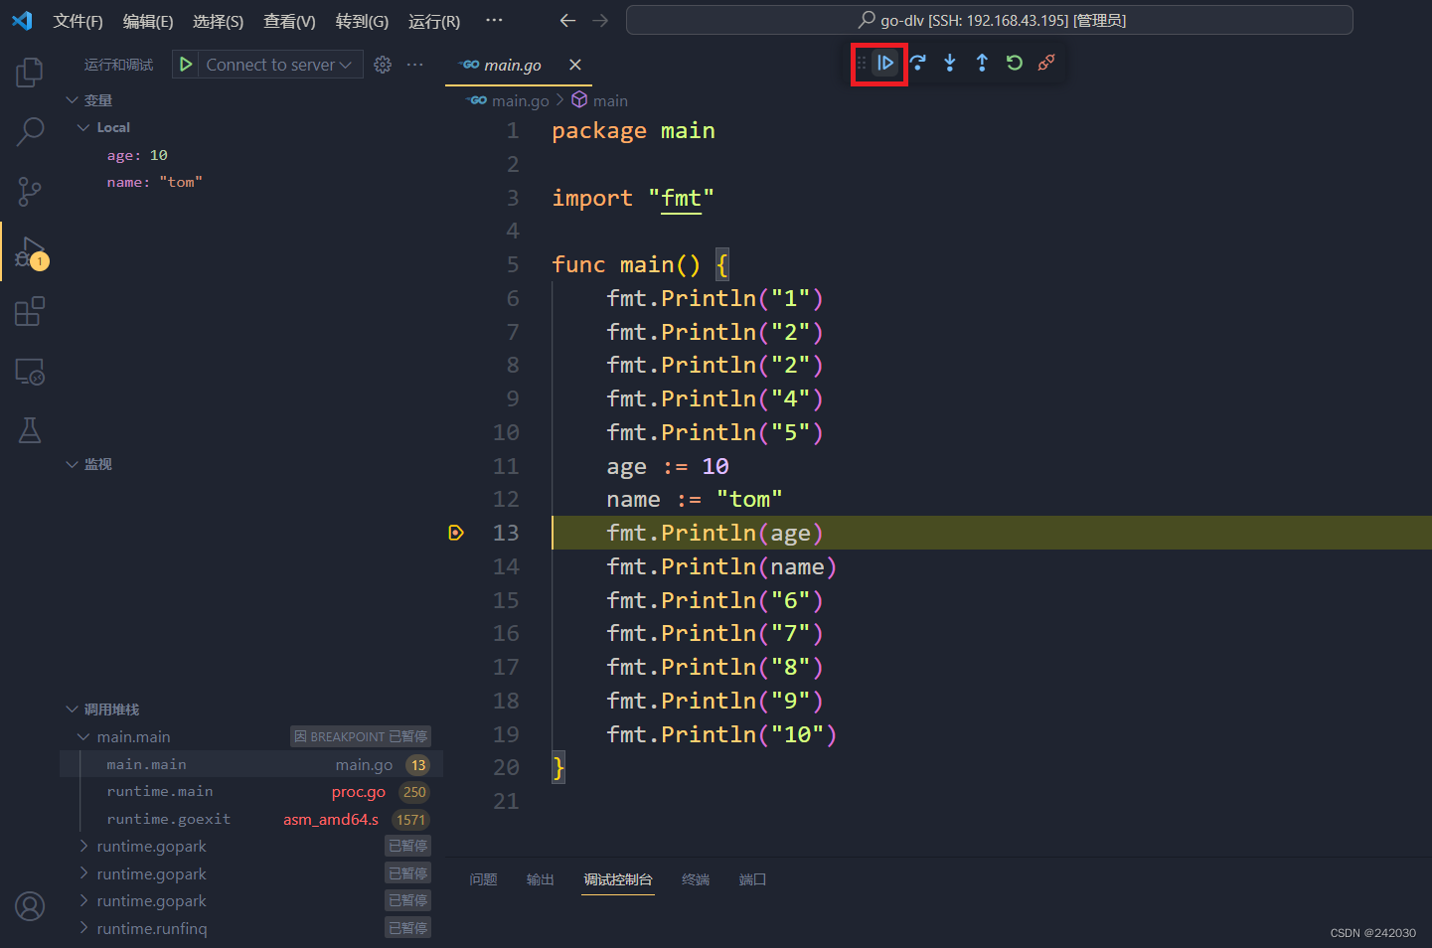Image resolution: width=1432 pixels, height=948 pixels.
Task: Open the Extensions view
Action: (30, 312)
